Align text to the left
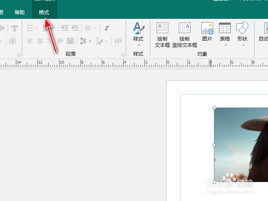 [x=30, y=41]
